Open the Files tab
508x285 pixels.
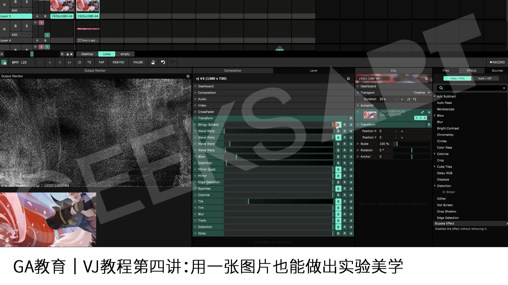click(x=446, y=71)
